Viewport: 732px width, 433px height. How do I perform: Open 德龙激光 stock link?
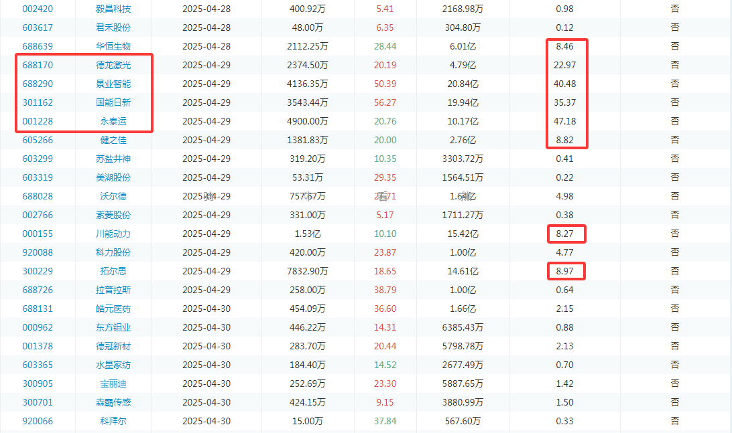point(113,65)
